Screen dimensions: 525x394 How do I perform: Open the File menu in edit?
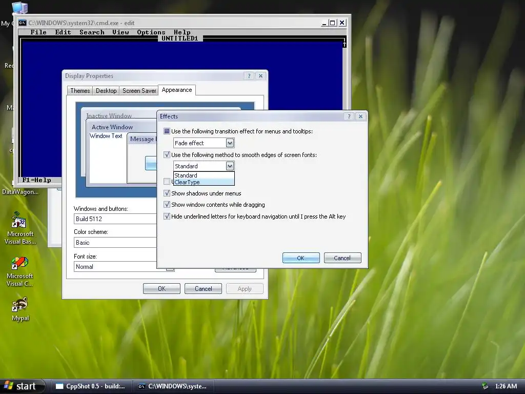pyautogui.click(x=38, y=32)
